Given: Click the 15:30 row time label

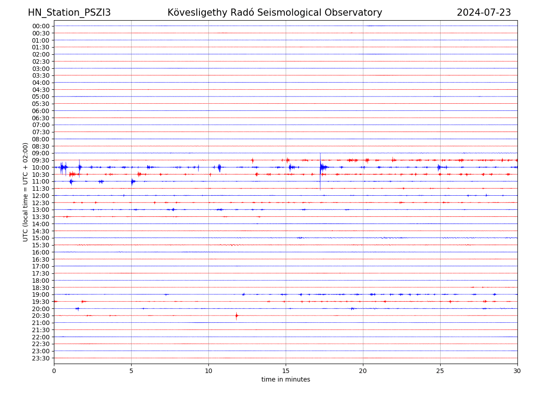Looking at the screenshot, I should (x=40, y=245).
